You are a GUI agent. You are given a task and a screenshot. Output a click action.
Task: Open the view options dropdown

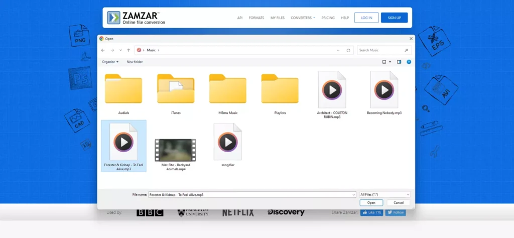point(387,62)
